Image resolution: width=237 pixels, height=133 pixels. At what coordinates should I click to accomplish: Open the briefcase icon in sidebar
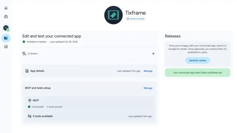6,16
